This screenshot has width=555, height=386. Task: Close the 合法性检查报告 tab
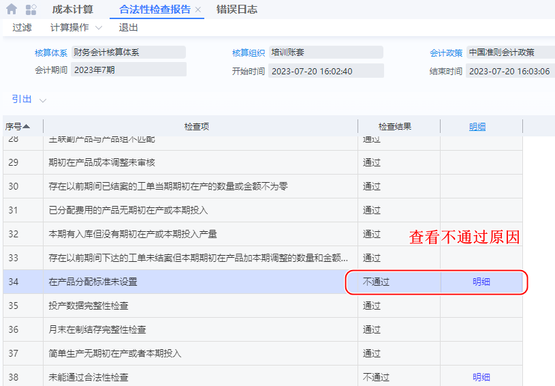pyautogui.click(x=198, y=10)
